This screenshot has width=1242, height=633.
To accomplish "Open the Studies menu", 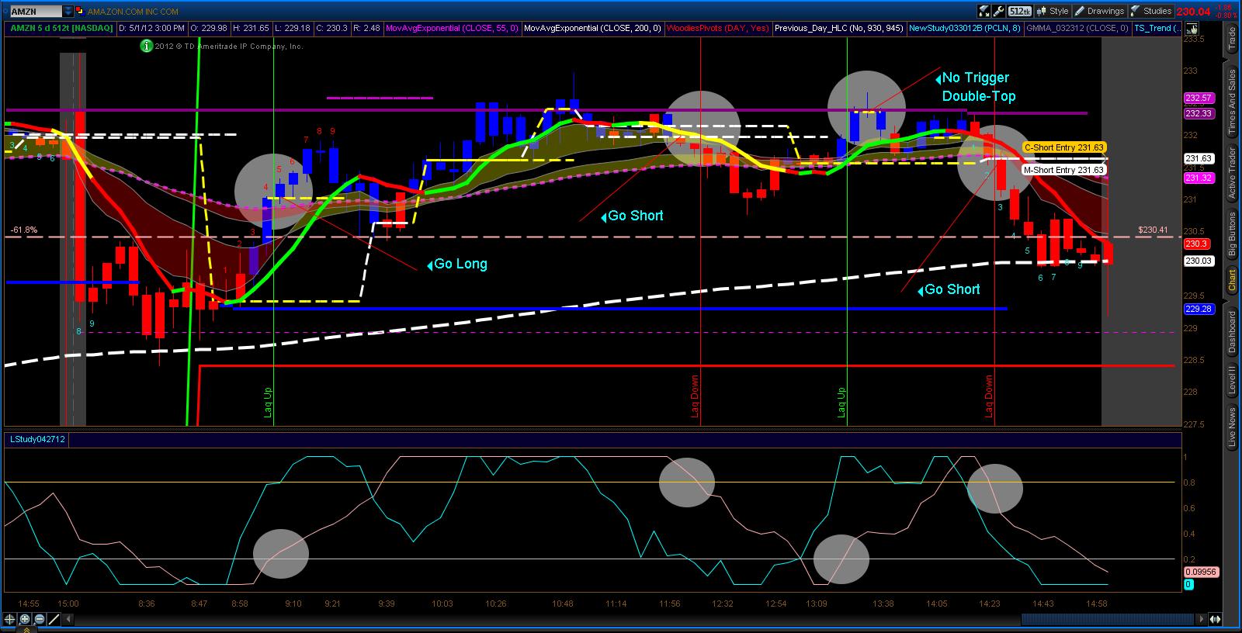I will coord(1151,11).
